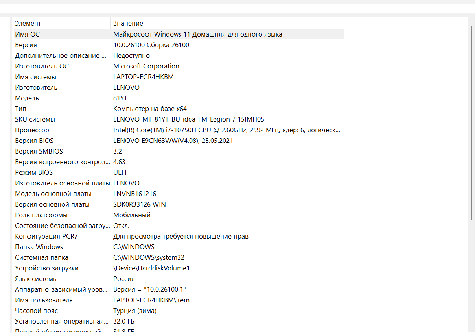Select the Версия BIOS item
Viewport: 475px width, 333px height.
(x=34, y=141)
